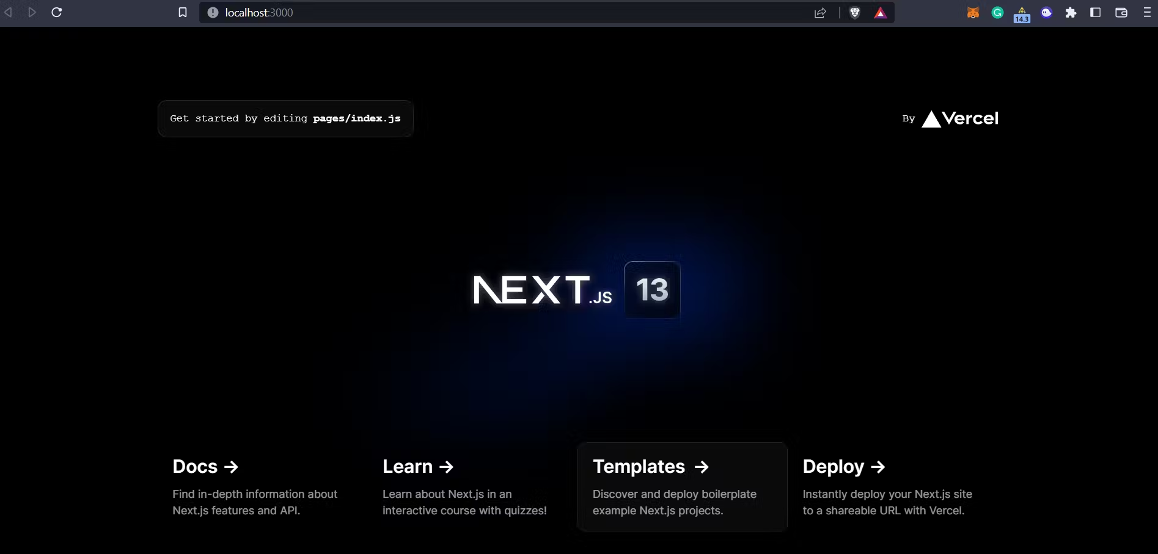Image resolution: width=1158 pixels, height=554 pixels.
Task: Open the Extensions puzzle-piece menu
Action: coord(1071,13)
